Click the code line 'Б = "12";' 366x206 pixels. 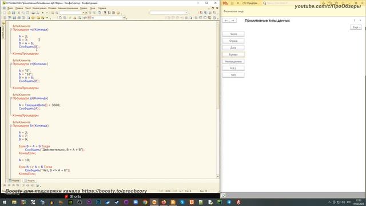tap(25, 74)
